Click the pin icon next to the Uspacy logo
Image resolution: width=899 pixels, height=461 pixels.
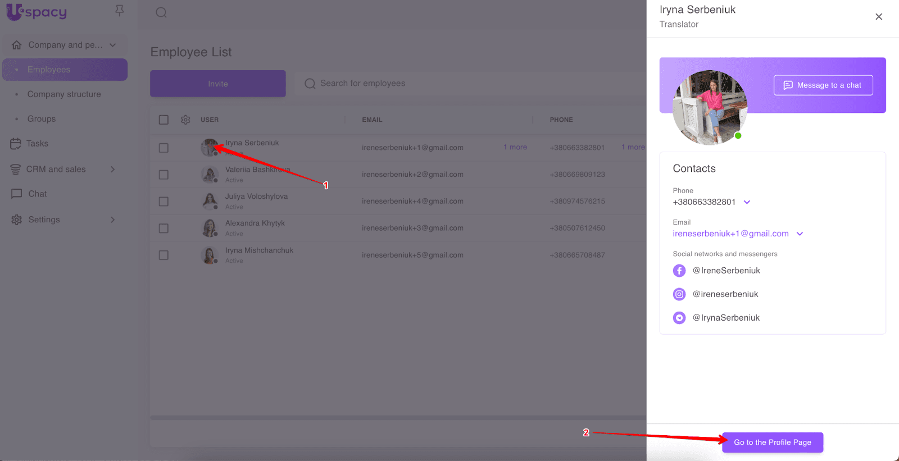pos(119,11)
